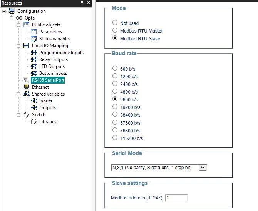The height and width of the screenshot is (211, 258).
Task: Collapse the Shared variables node
Action: coord(19,94)
